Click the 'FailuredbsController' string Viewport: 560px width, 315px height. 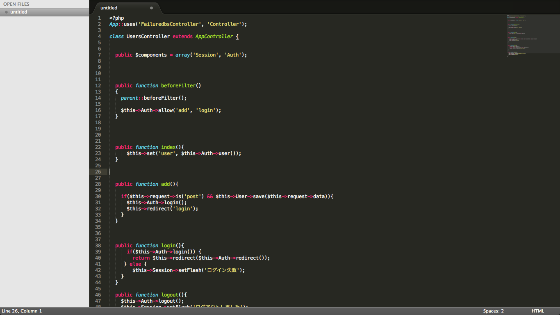pos(170,24)
